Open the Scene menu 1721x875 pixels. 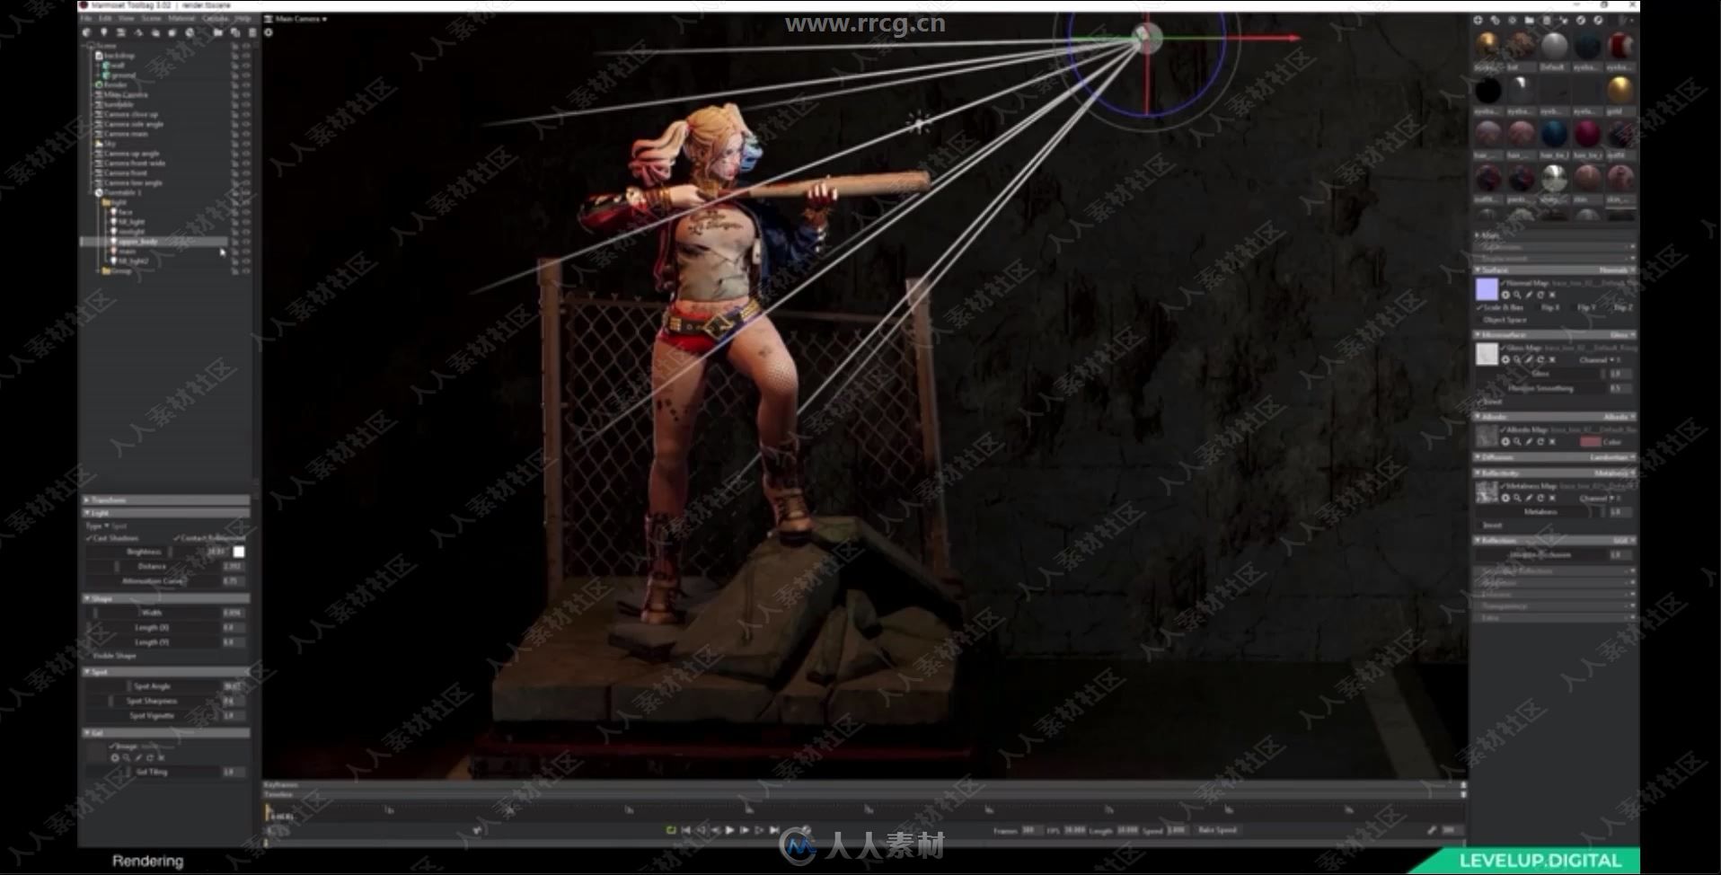[x=151, y=19]
